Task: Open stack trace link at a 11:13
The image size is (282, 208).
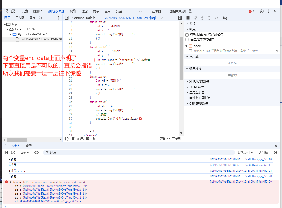Action: pyautogui.click(x=55, y=197)
